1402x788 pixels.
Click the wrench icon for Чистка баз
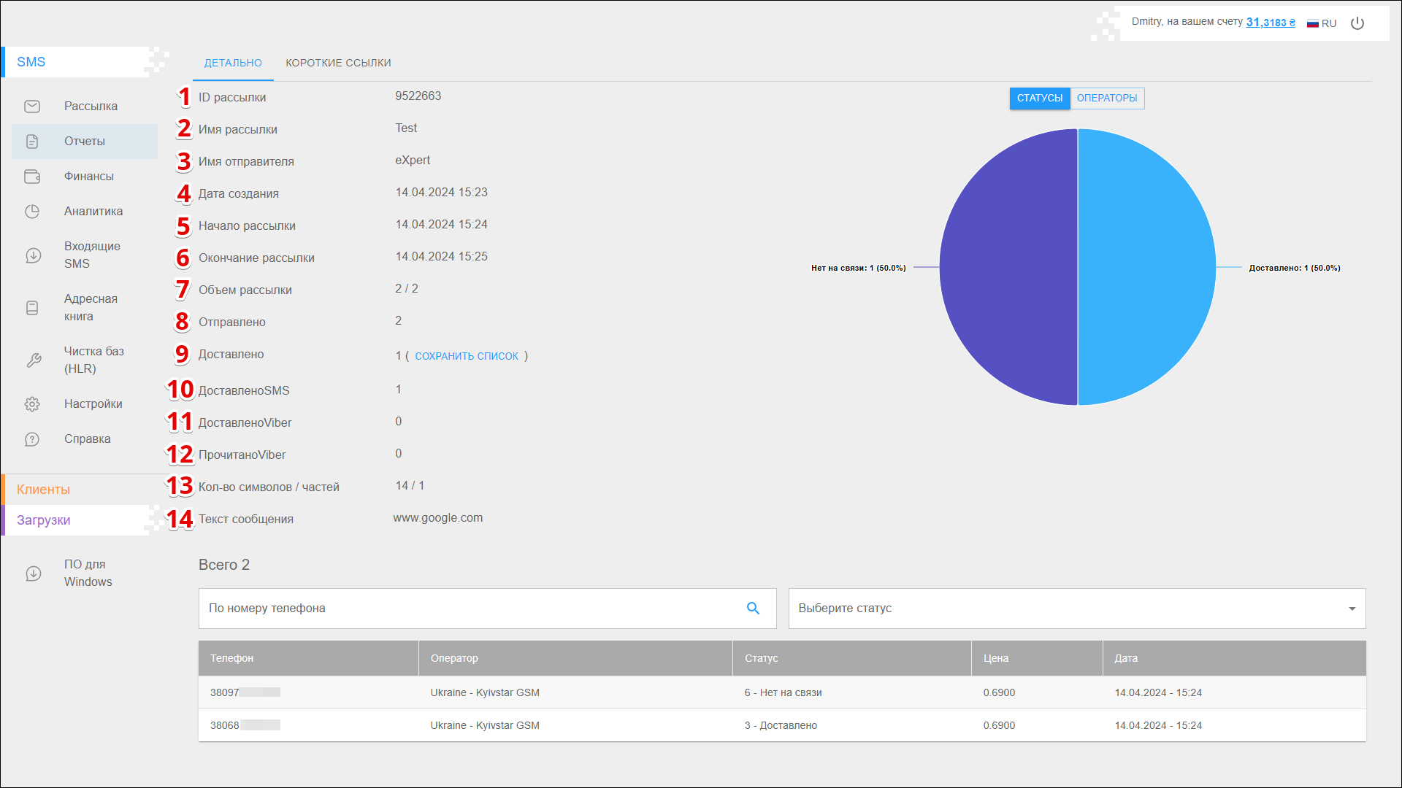click(x=33, y=360)
